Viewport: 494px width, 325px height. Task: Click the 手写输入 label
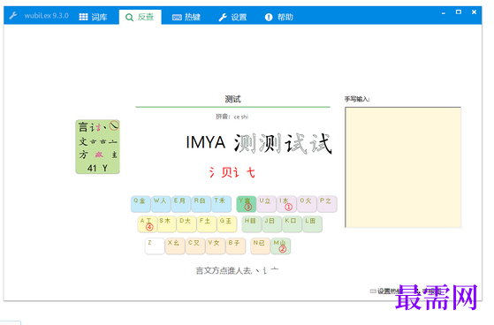357,99
